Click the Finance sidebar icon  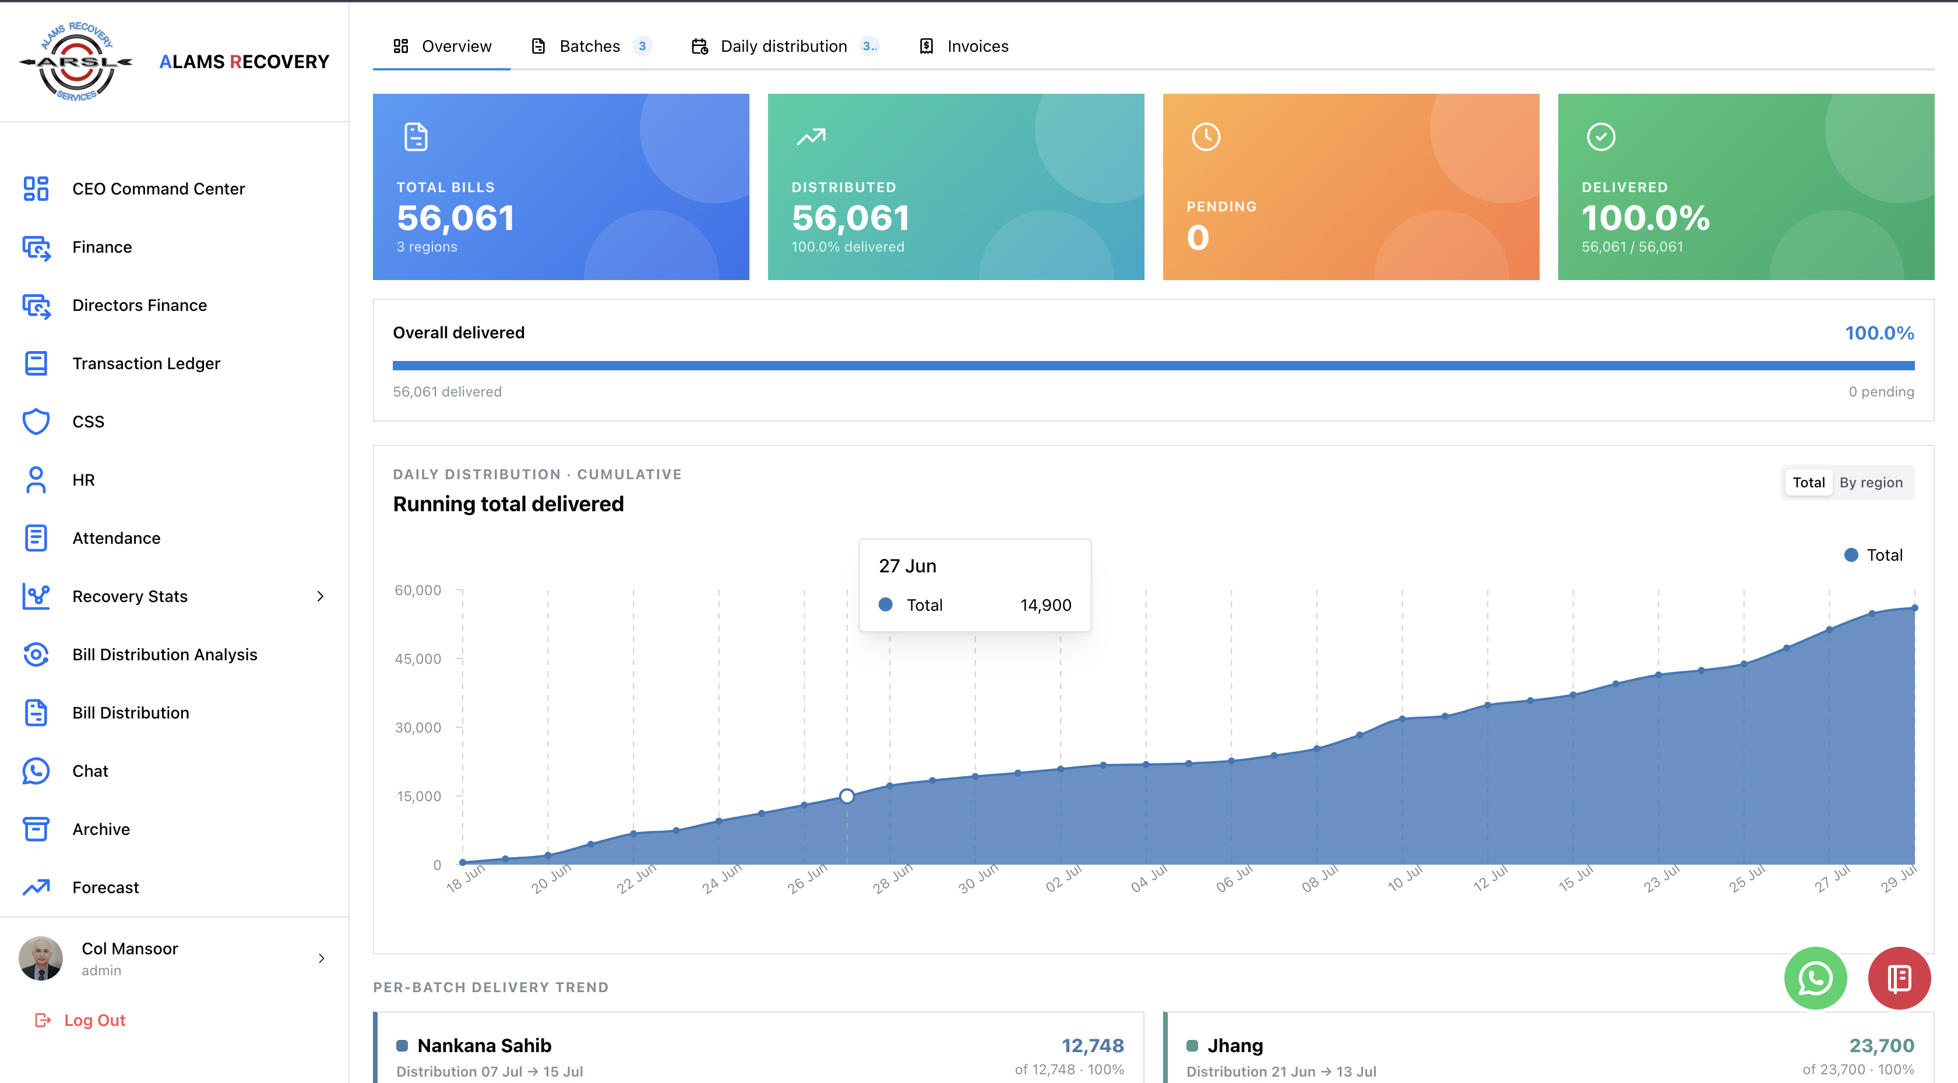pos(36,247)
